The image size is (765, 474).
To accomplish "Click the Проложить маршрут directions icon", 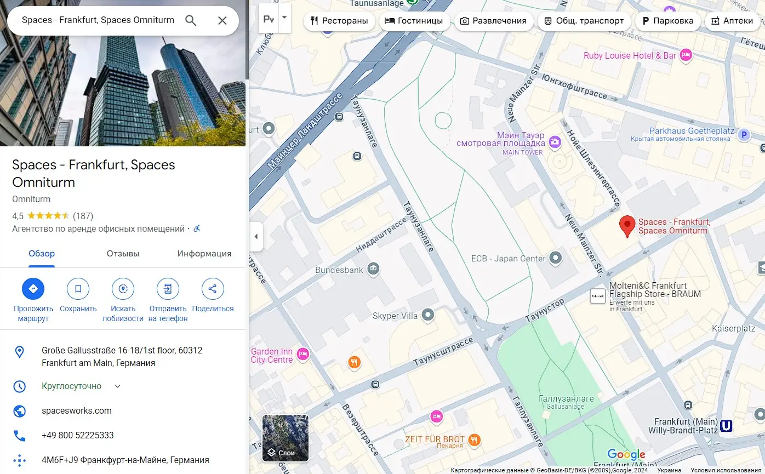I will (33, 289).
